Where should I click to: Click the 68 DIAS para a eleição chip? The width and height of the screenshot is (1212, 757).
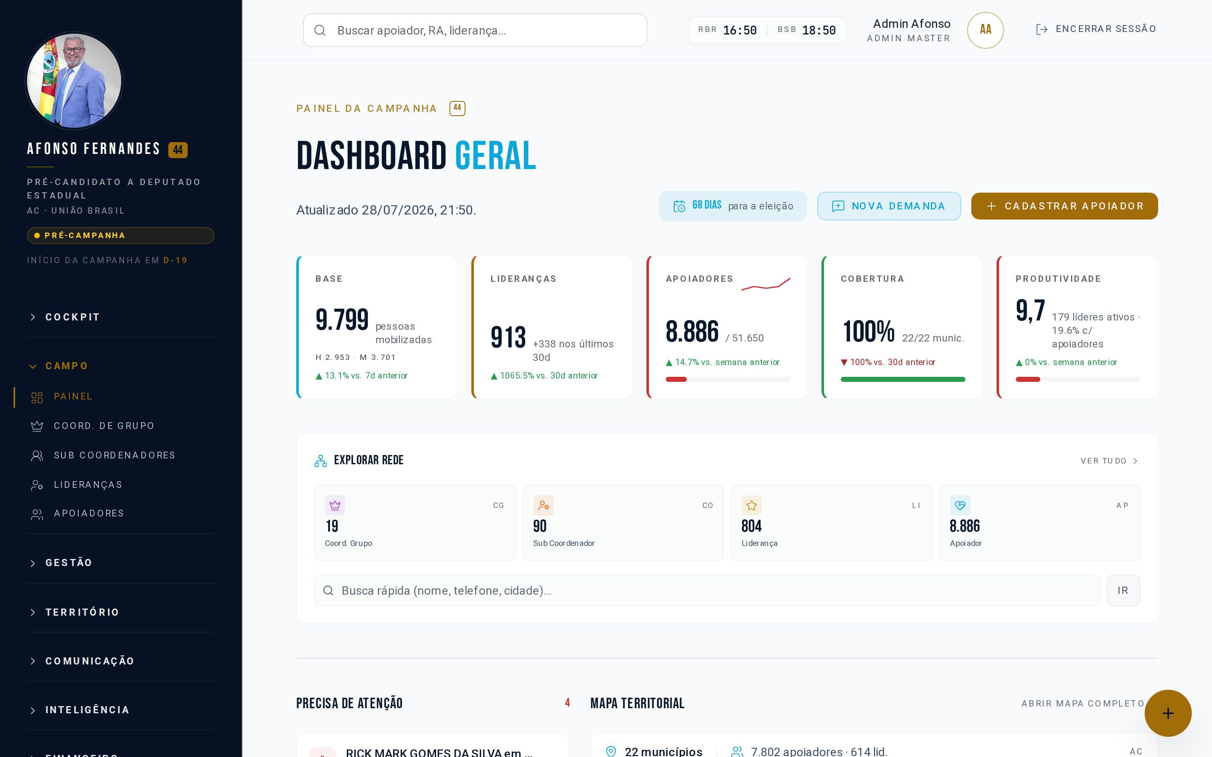pyautogui.click(x=733, y=206)
